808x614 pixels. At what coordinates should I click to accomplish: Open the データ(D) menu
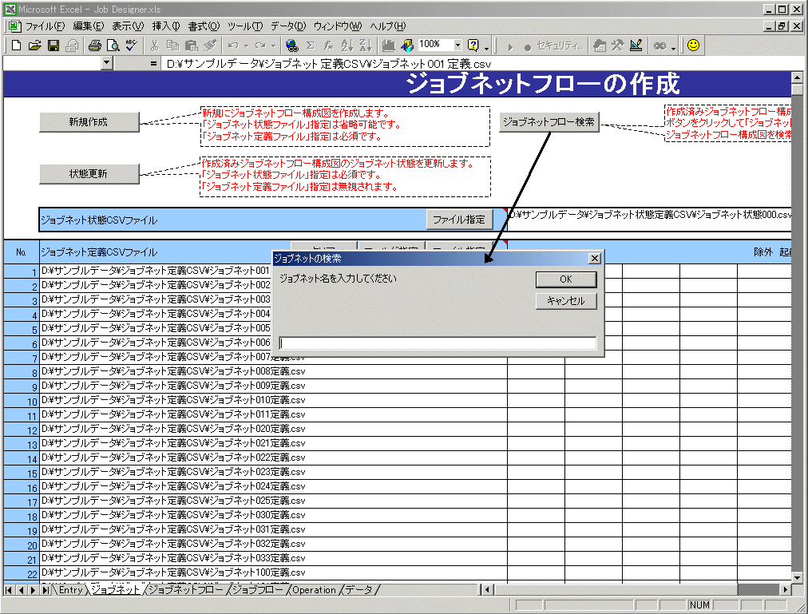pyautogui.click(x=288, y=26)
